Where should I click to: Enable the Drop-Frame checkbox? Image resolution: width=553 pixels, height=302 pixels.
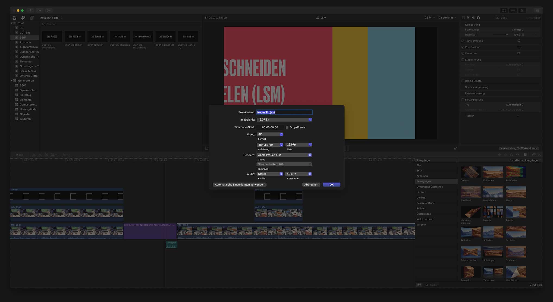pos(287,127)
